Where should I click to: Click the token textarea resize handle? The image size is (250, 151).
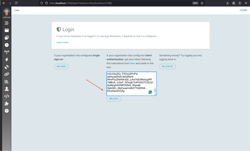[x=155, y=94]
